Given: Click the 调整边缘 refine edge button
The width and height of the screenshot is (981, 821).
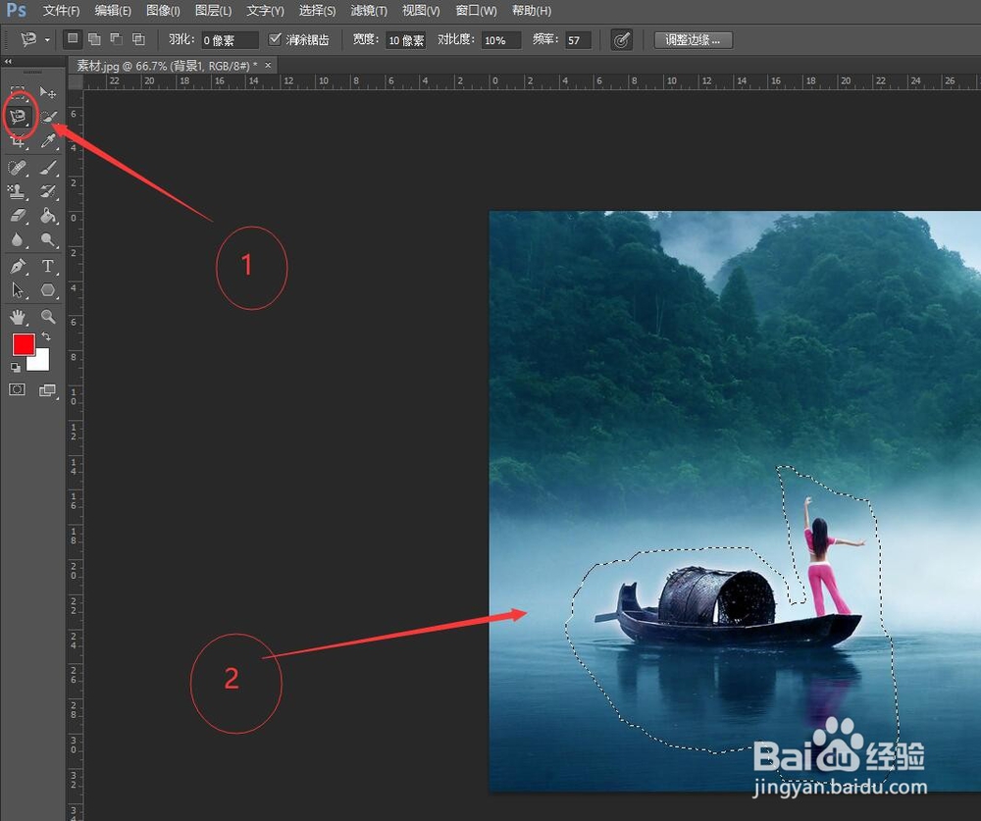Looking at the screenshot, I should click(x=694, y=40).
